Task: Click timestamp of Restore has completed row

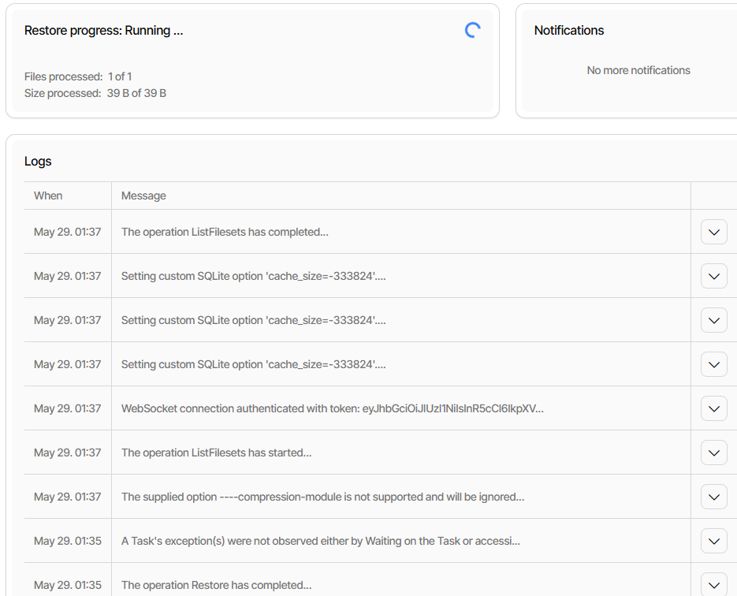Action: pyautogui.click(x=67, y=585)
